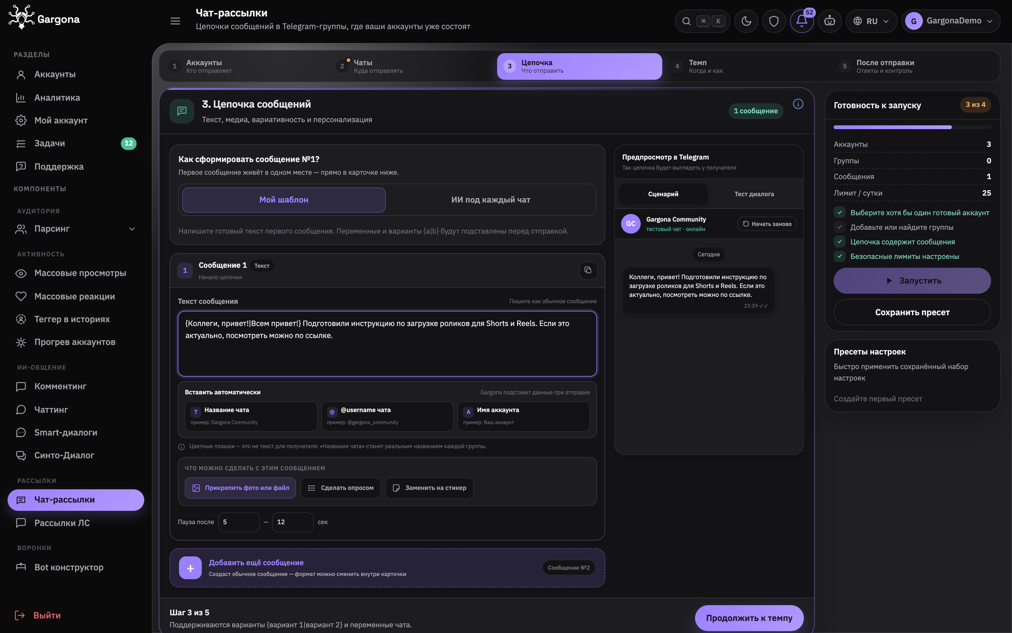Image resolution: width=1012 pixels, height=633 pixels.
Task: Switch to step 1 Аккаунты
Action: 245,66
